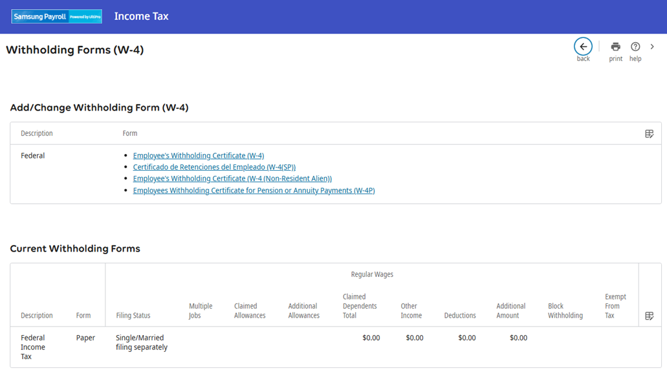
Task: Click the Samsung Payroll logo
Action: (57, 17)
